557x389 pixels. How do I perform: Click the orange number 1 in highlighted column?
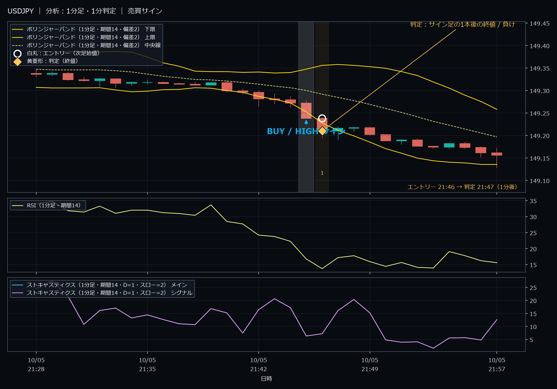322,173
